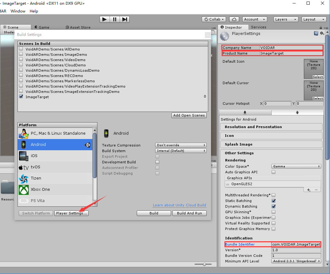
Task: Click the Step frame button
Action: point(125,19)
